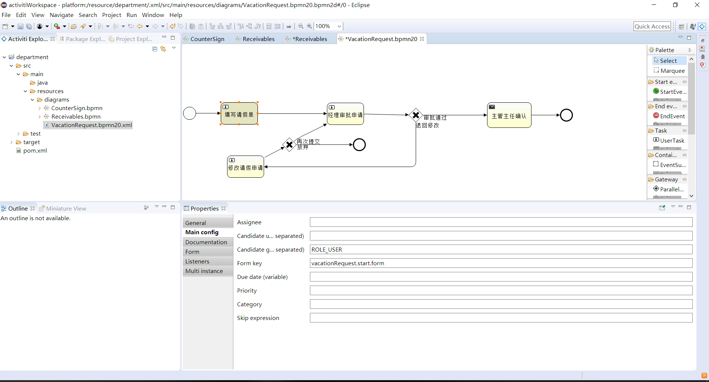Click the Candidate groups ROLE_USER field
This screenshot has width=709, height=382.
tap(501, 249)
